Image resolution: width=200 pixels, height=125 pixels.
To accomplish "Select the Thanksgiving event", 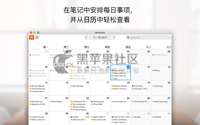I will 97,101.
